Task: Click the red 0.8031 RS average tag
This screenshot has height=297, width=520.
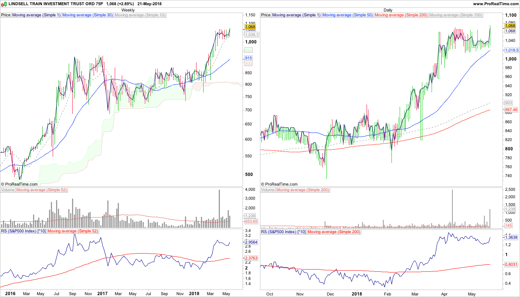Action: pos(511,264)
